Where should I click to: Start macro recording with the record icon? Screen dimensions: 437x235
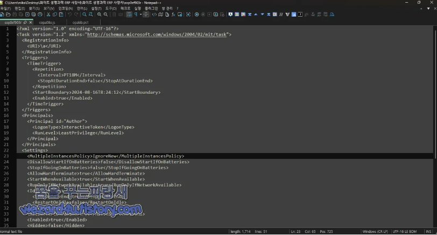click(x=196, y=15)
